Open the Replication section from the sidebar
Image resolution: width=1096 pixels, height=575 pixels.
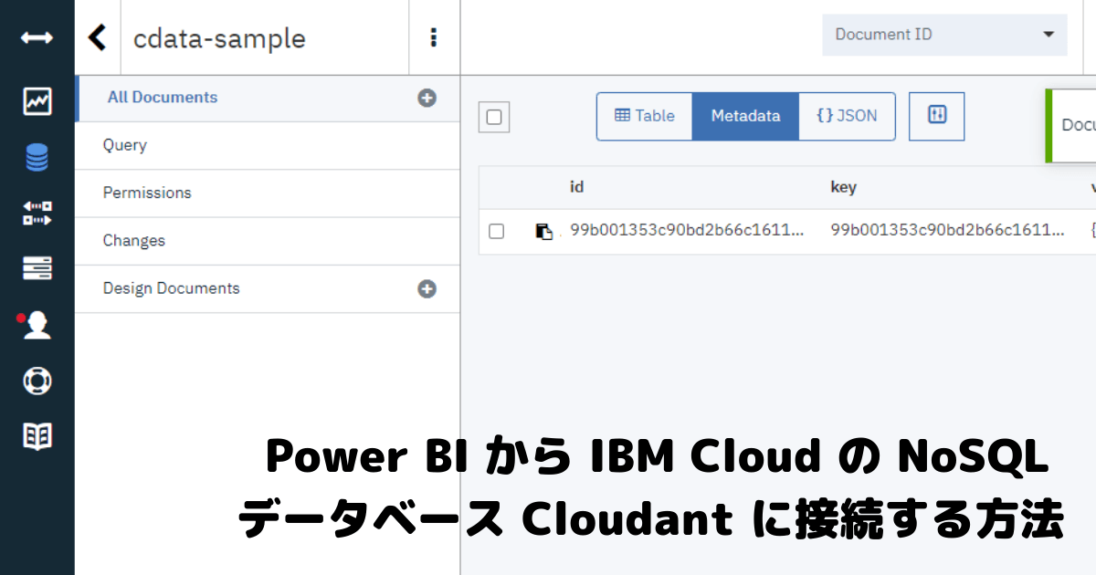click(37, 214)
